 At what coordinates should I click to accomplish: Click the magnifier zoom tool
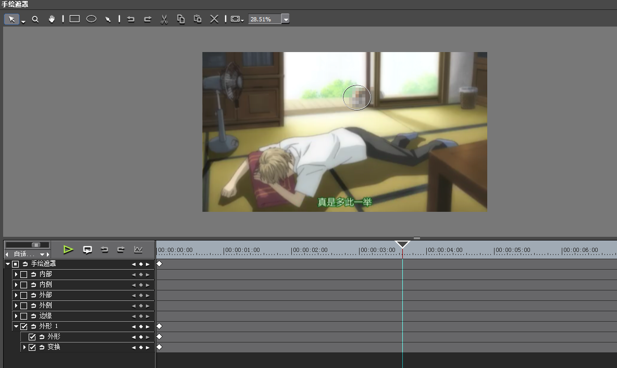pyautogui.click(x=35, y=19)
